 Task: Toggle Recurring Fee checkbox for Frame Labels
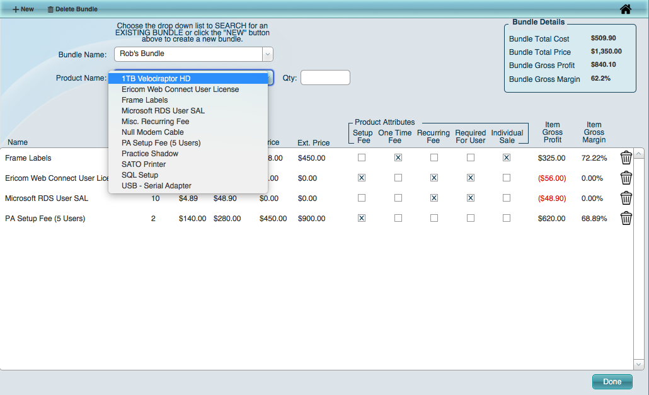434,157
